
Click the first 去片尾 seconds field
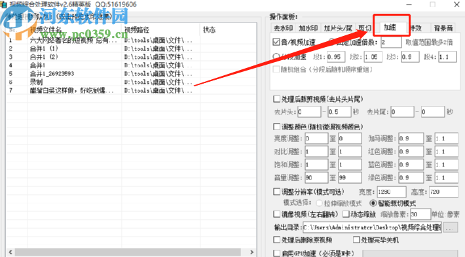click(402, 112)
